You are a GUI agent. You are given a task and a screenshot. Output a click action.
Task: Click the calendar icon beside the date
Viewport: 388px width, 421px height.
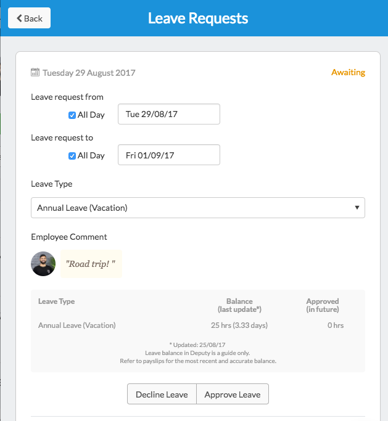click(x=35, y=73)
